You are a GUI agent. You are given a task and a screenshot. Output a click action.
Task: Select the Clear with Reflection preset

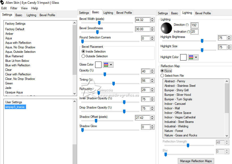(x=18, y=74)
